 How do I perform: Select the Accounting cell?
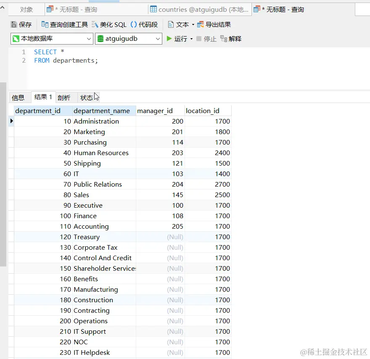104,227
